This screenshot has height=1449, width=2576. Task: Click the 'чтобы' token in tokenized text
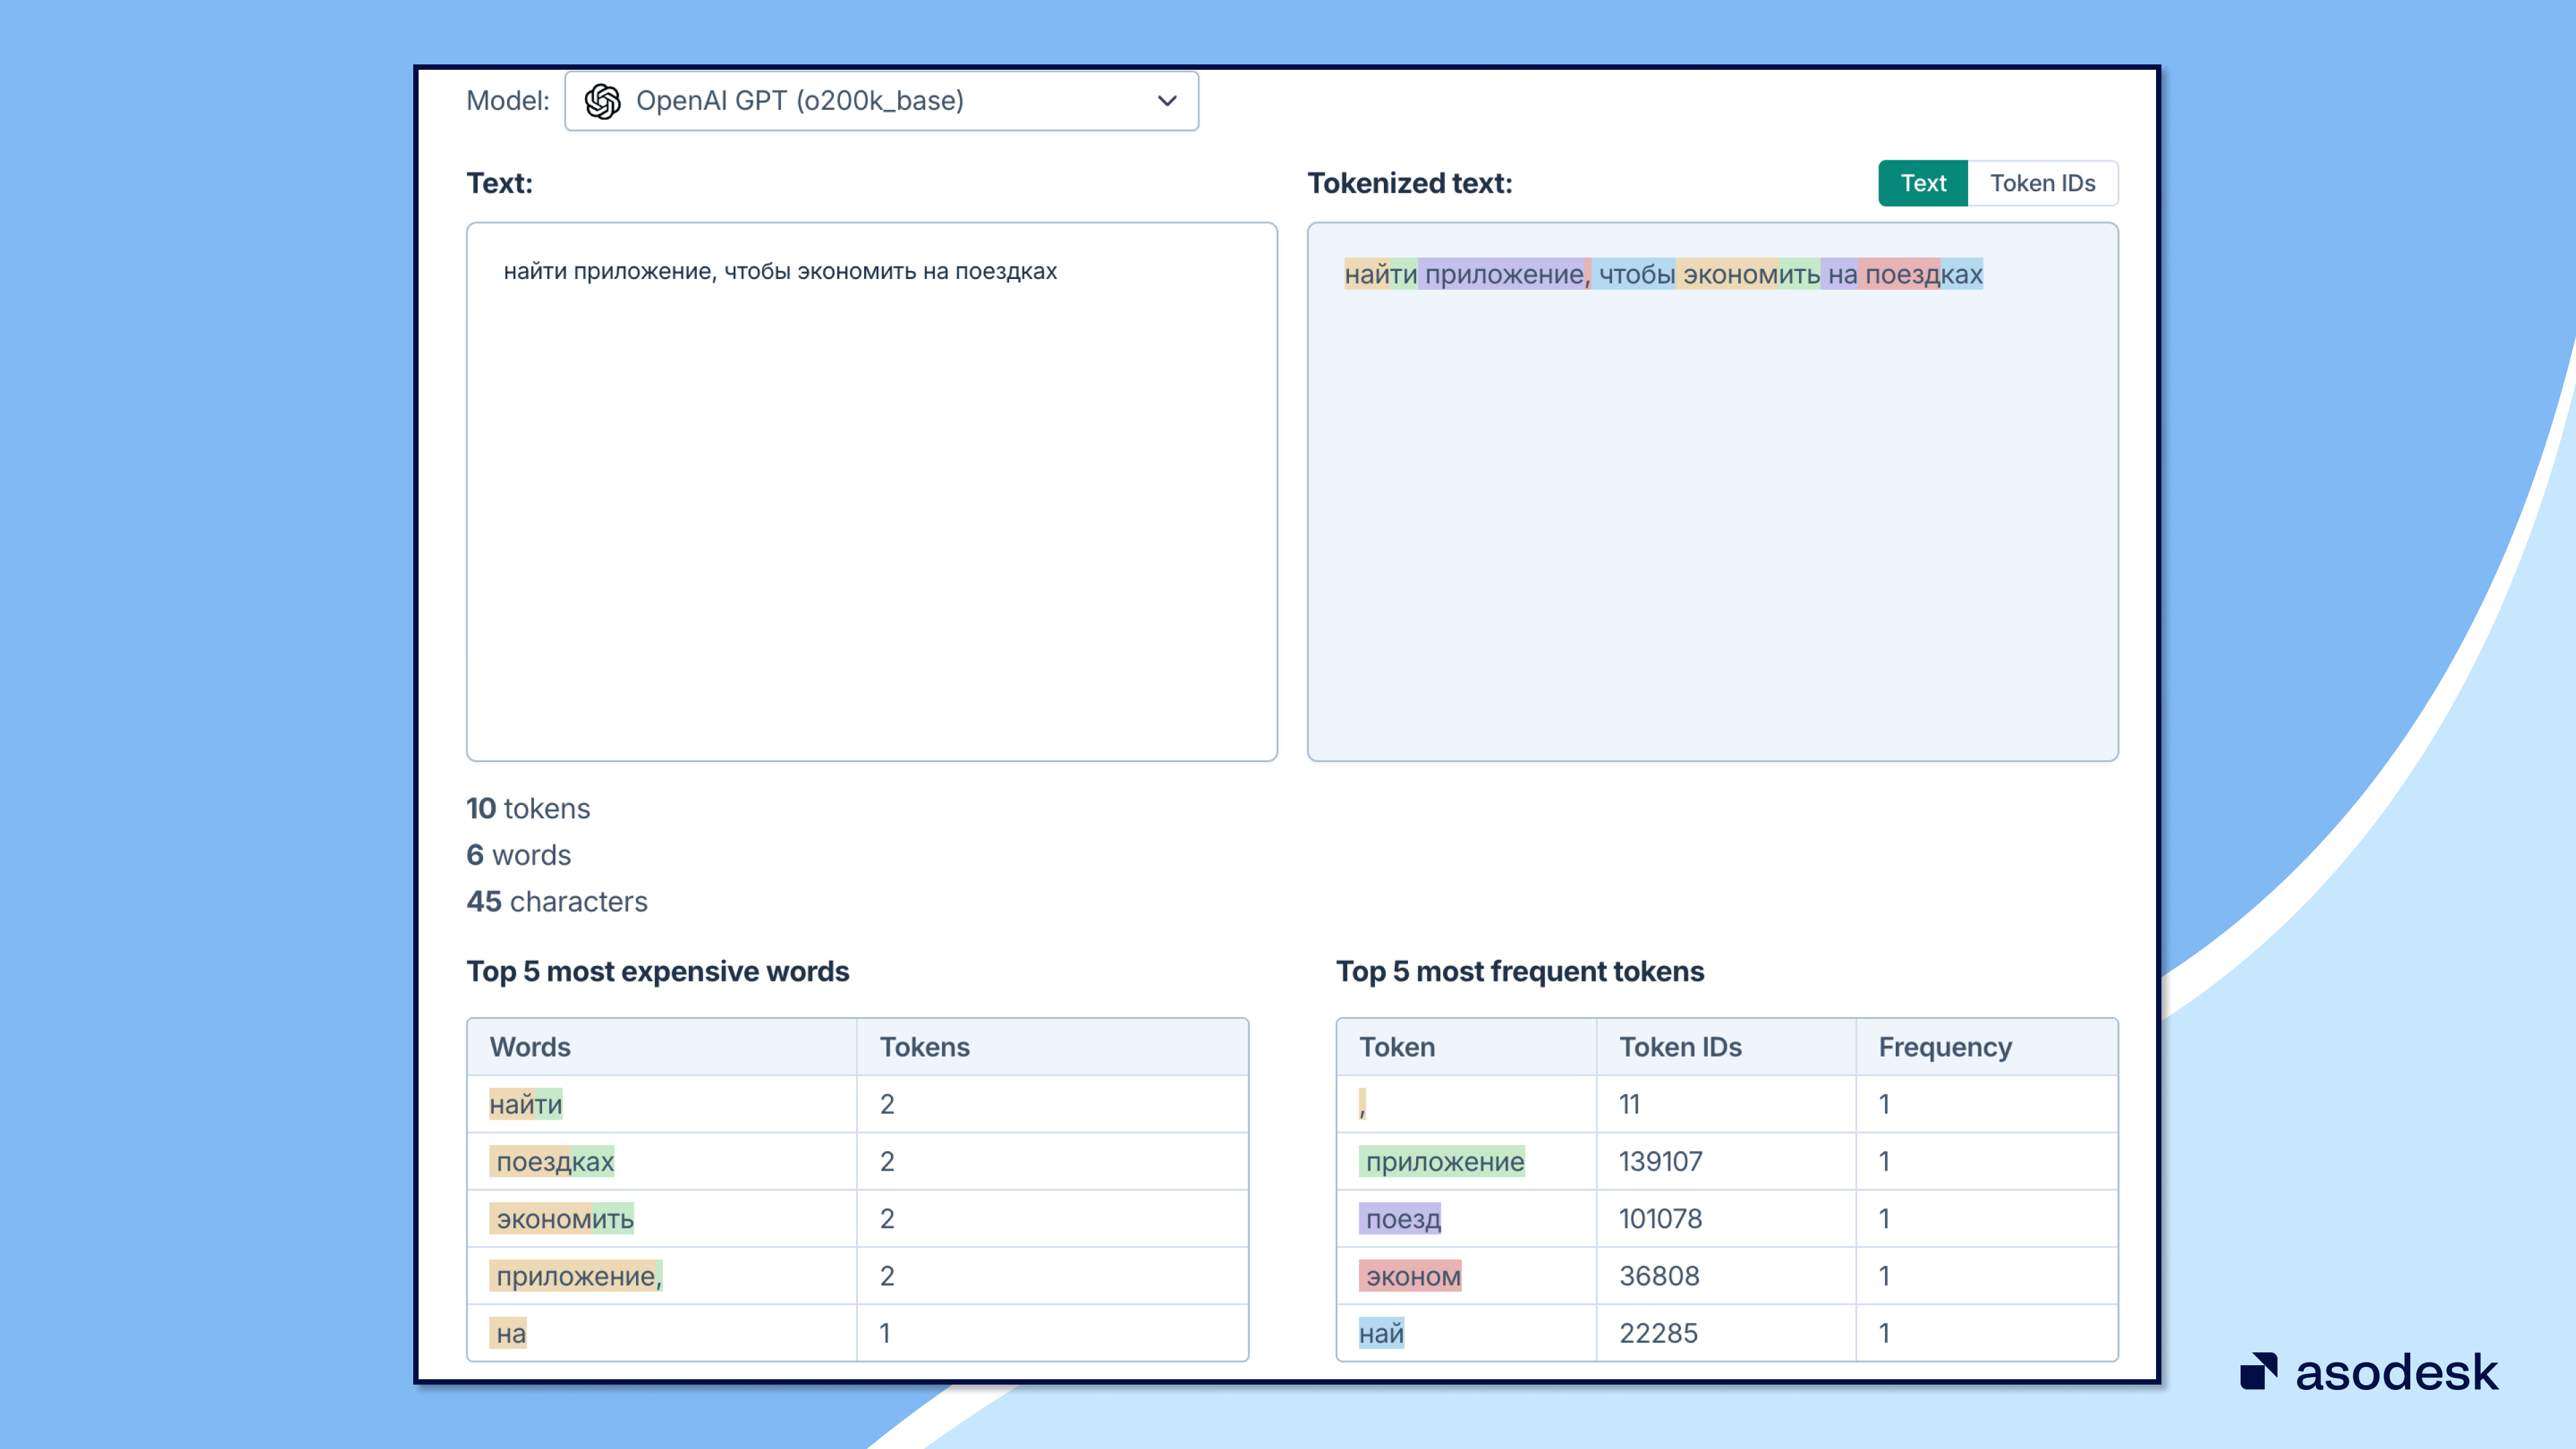click(1634, 274)
